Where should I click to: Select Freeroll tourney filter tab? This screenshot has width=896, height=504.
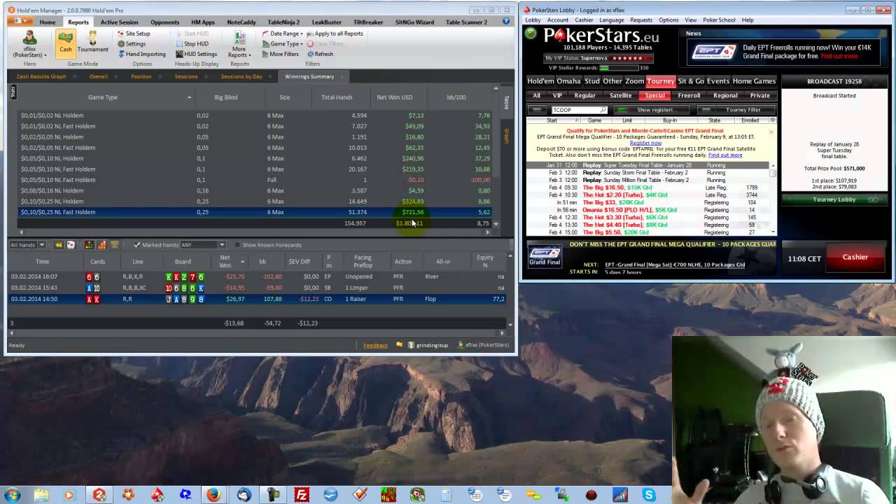click(689, 95)
